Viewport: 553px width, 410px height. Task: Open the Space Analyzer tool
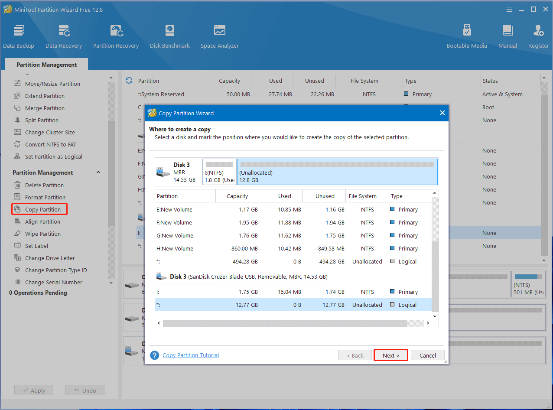220,36
